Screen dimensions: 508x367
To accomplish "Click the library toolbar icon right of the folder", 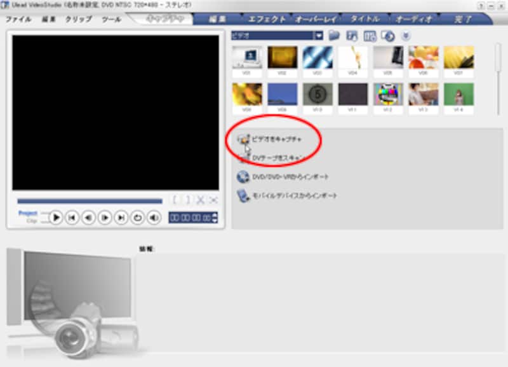I will click(352, 36).
